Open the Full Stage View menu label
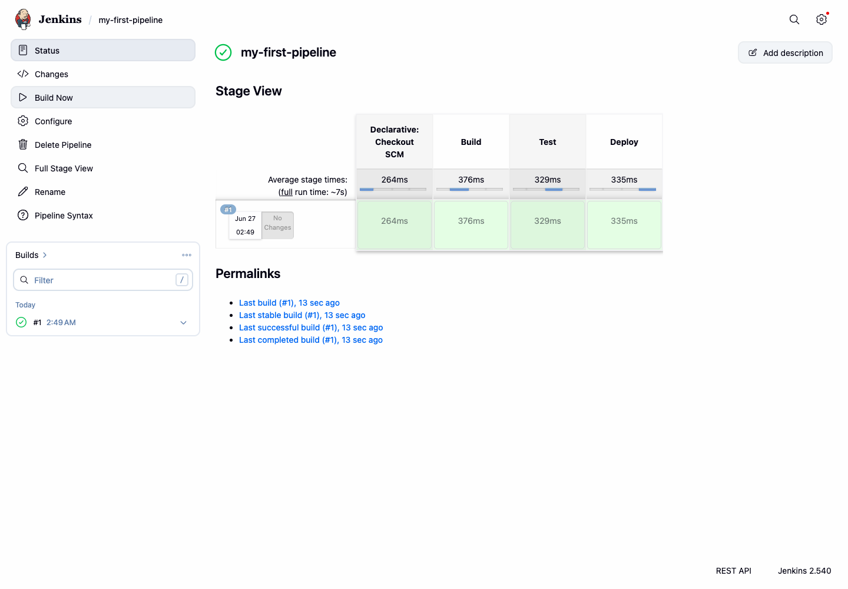The height and width of the screenshot is (589, 848). click(x=64, y=168)
